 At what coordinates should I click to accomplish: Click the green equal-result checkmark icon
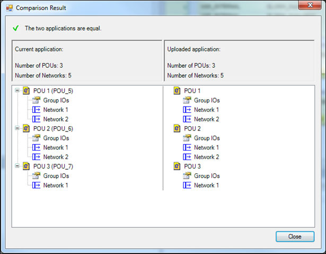[x=15, y=28]
